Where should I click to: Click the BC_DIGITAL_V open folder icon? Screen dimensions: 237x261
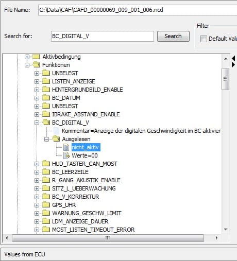point(46,123)
